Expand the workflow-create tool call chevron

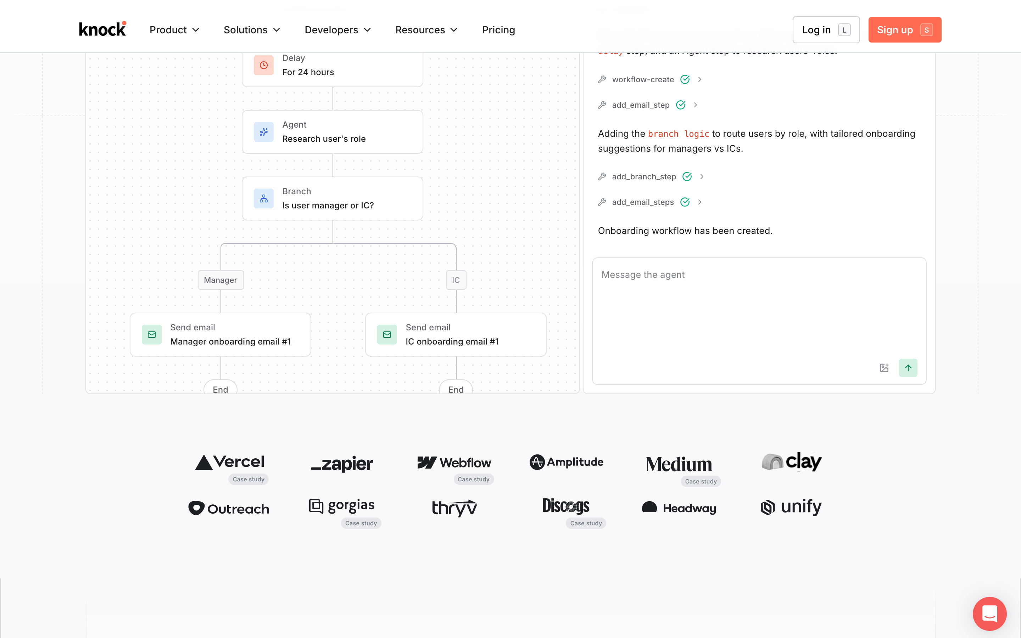tap(699, 79)
